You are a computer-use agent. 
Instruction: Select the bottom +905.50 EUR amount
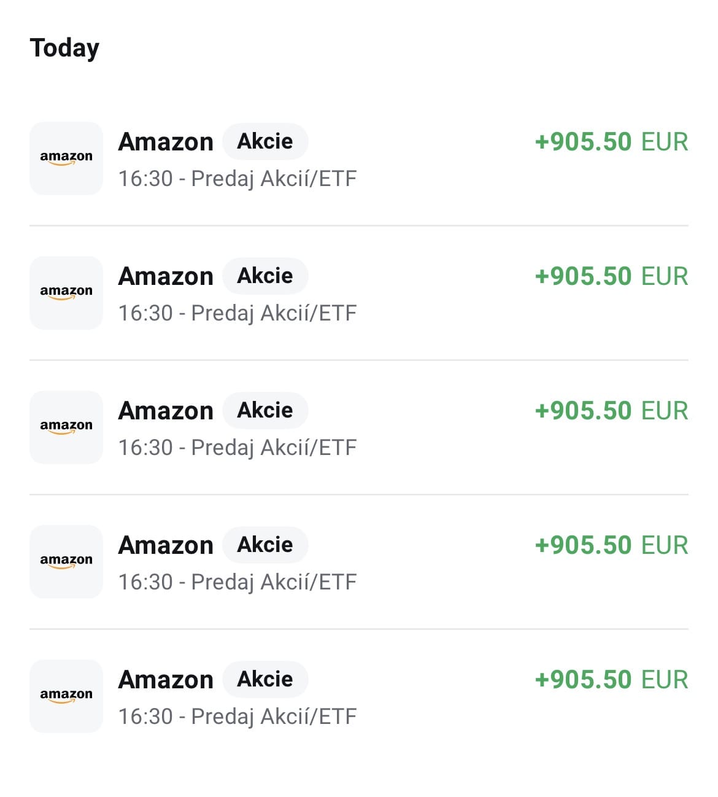[611, 680]
